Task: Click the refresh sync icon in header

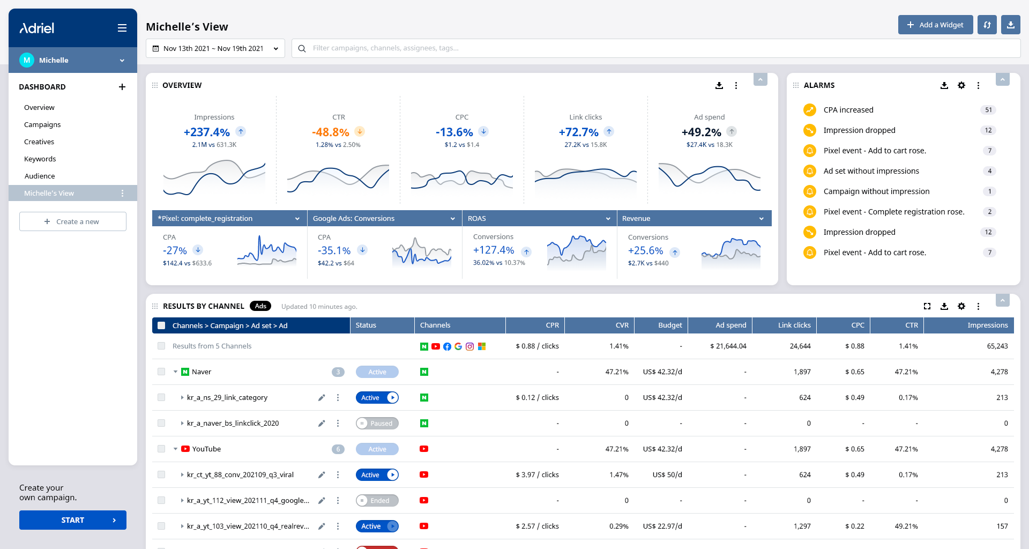Action: (987, 25)
